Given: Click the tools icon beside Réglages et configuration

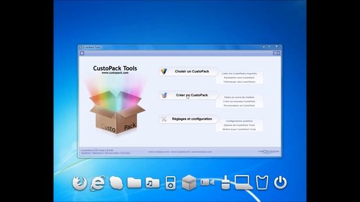Looking at the screenshot, I should click(x=164, y=119).
